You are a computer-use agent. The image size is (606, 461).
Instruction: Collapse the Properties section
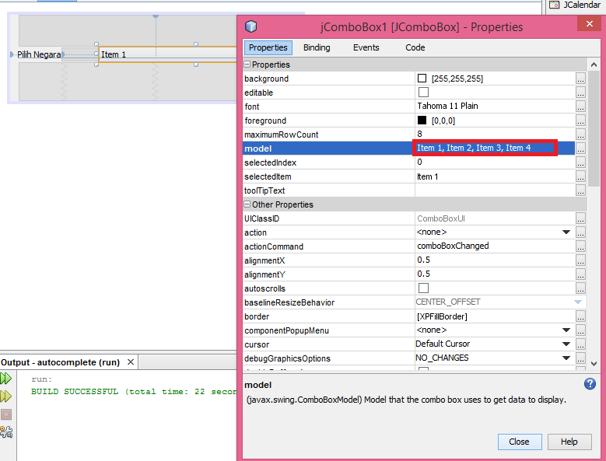coord(247,65)
